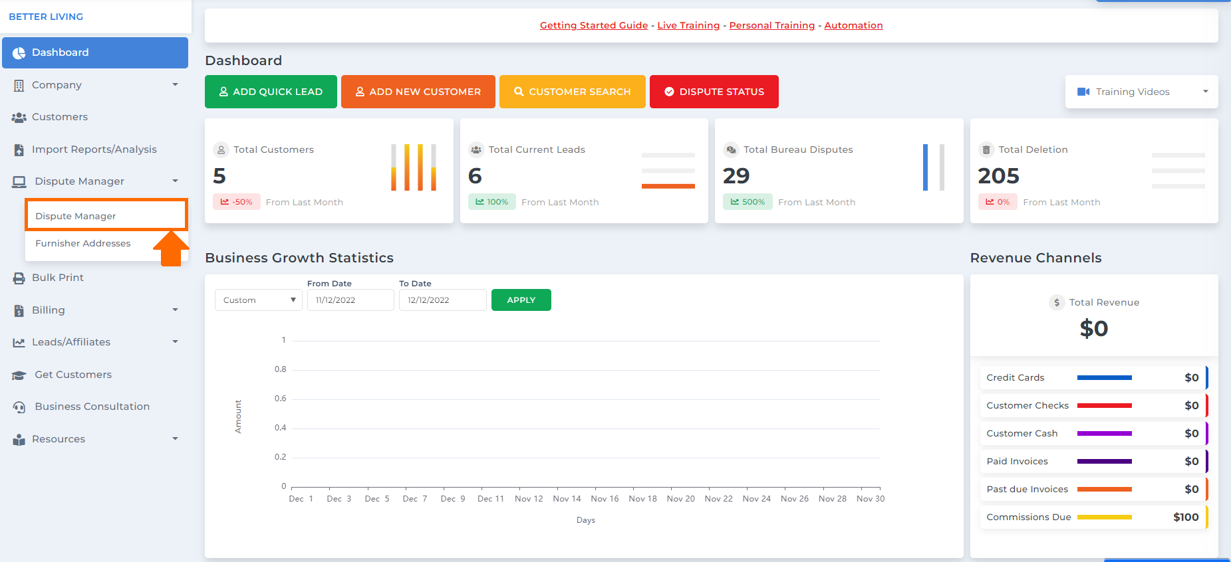Open the Dashboard menu item
The image size is (1231, 562).
coord(95,52)
